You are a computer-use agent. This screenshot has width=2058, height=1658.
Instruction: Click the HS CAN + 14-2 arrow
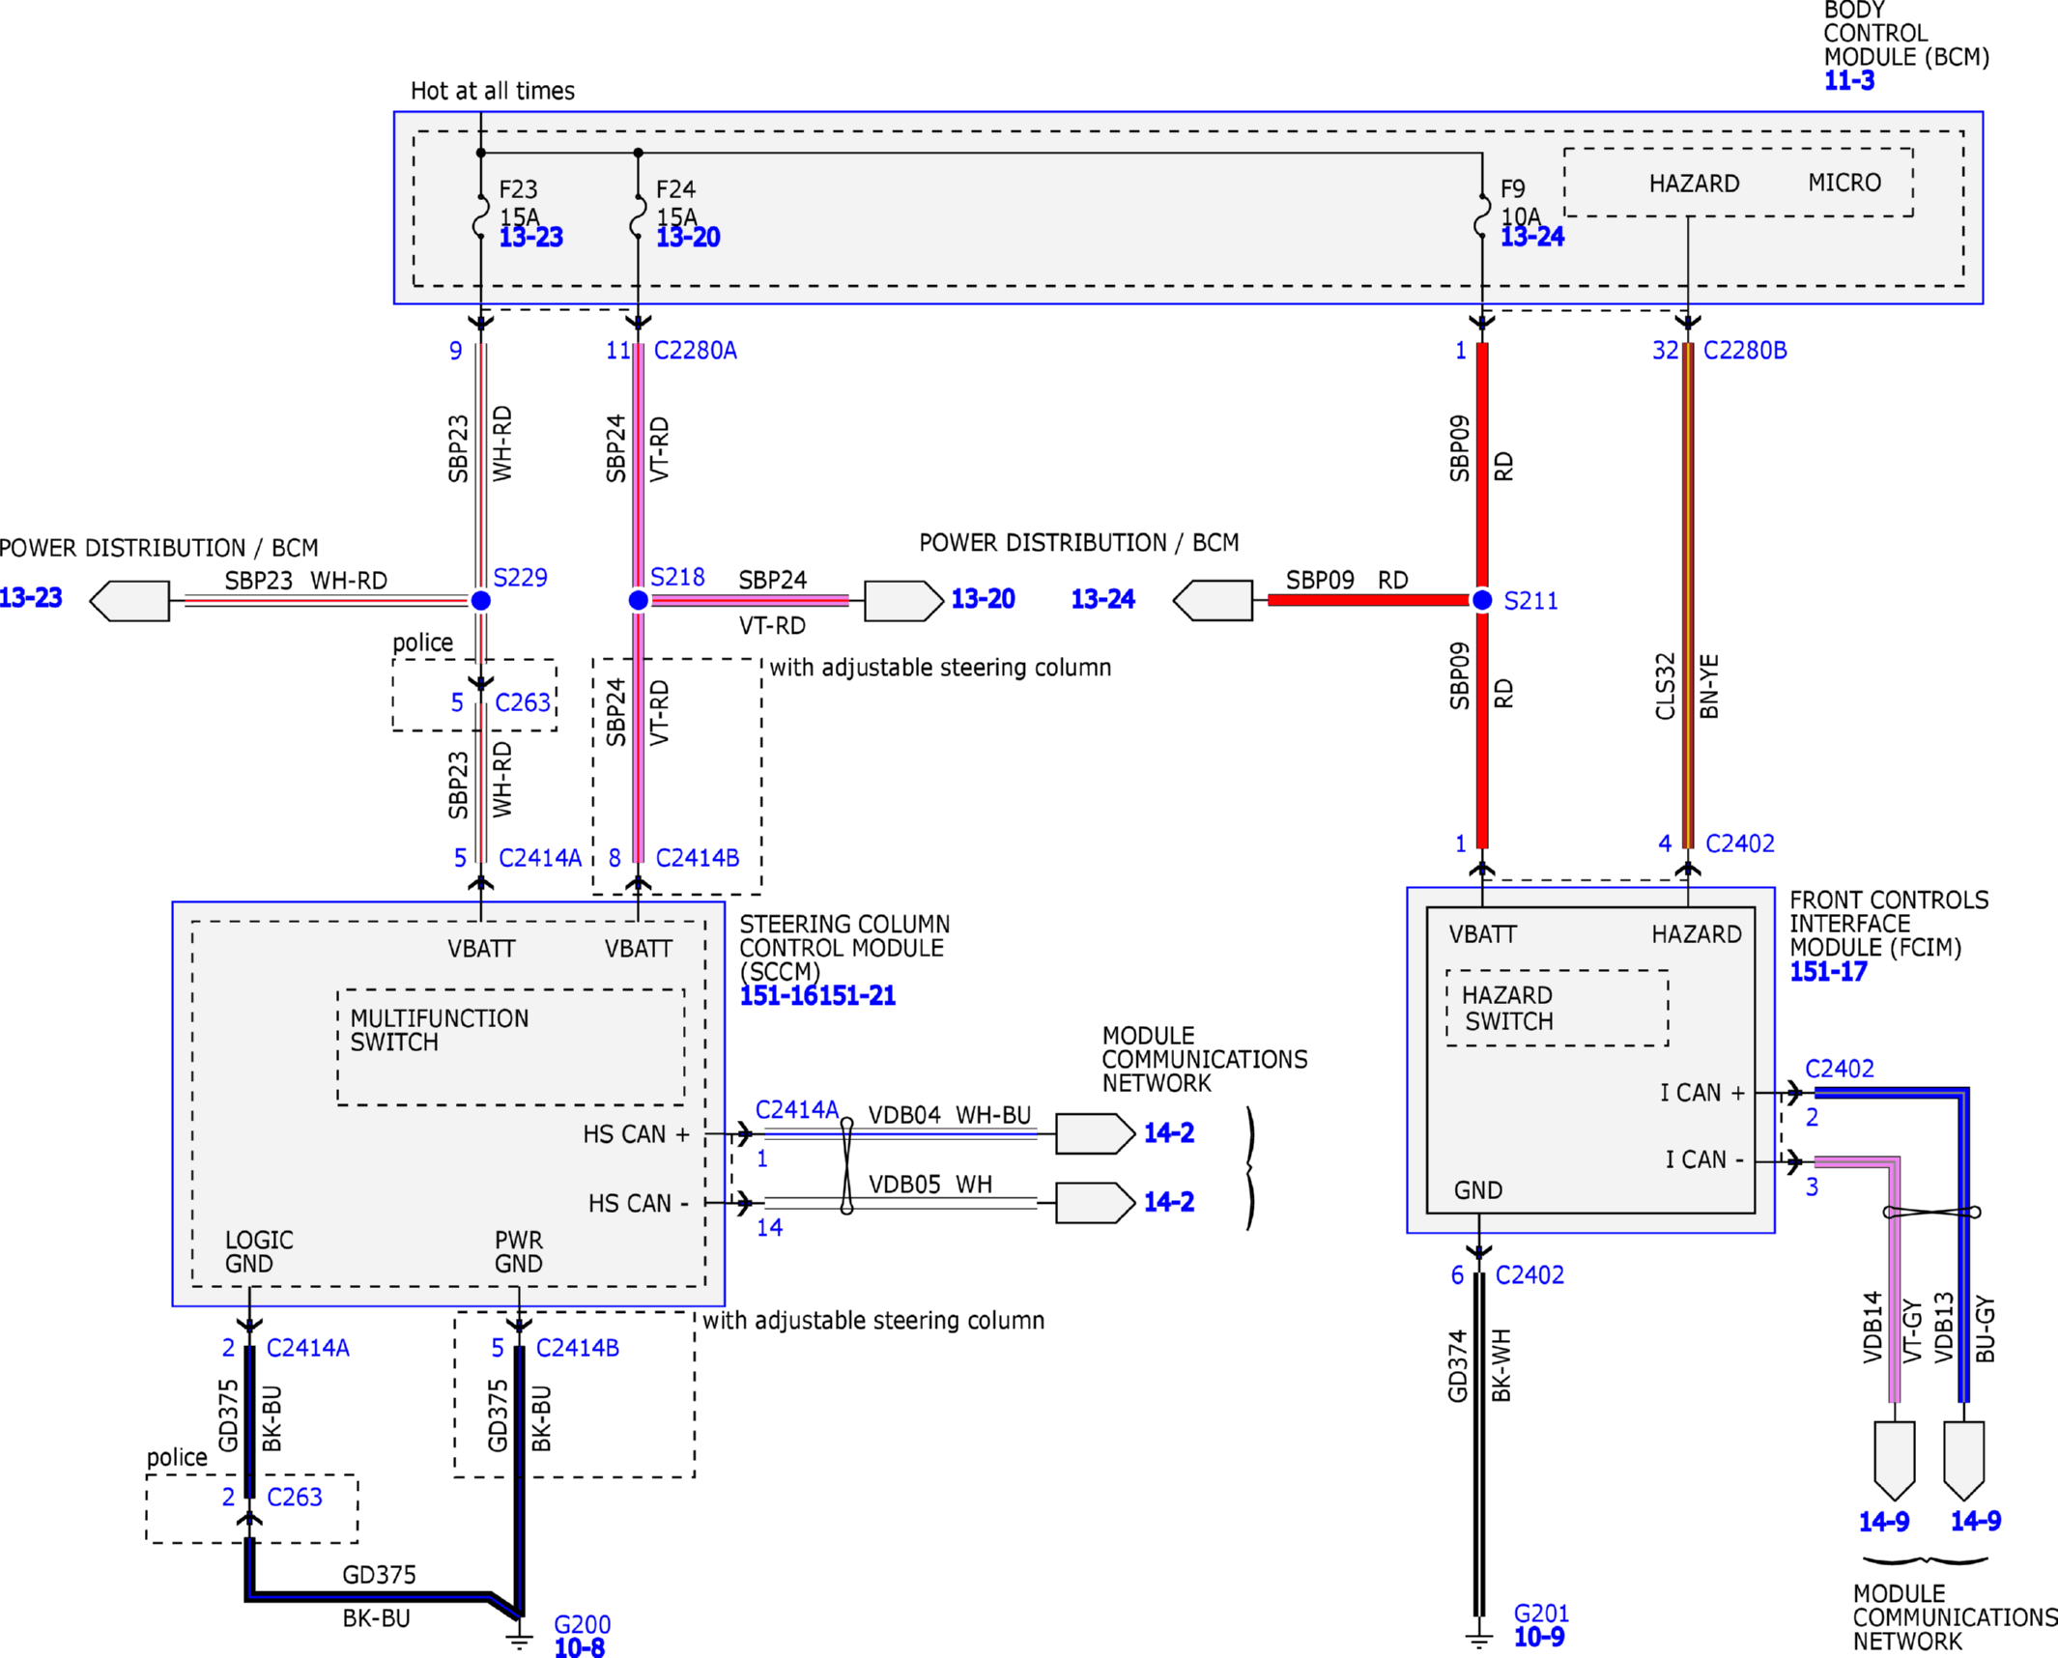pyautogui.click(x=1096, y=1133)
